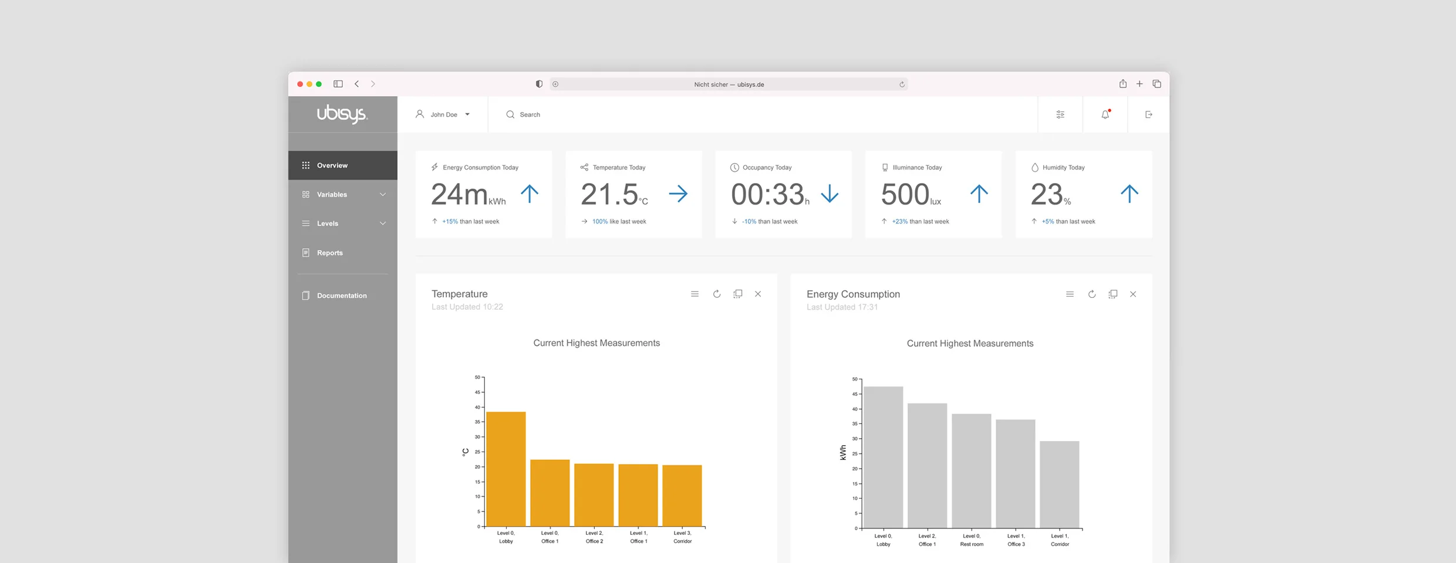Open the John Doe user dropdown
This screenshot has width=1456, height=563.
click(x=443, y=114)
